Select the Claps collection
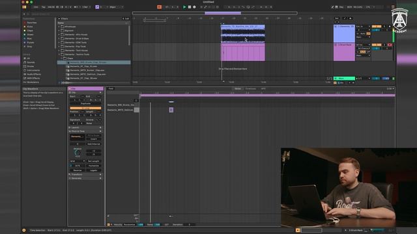This screenshot has width=417, height=234. 30,31
